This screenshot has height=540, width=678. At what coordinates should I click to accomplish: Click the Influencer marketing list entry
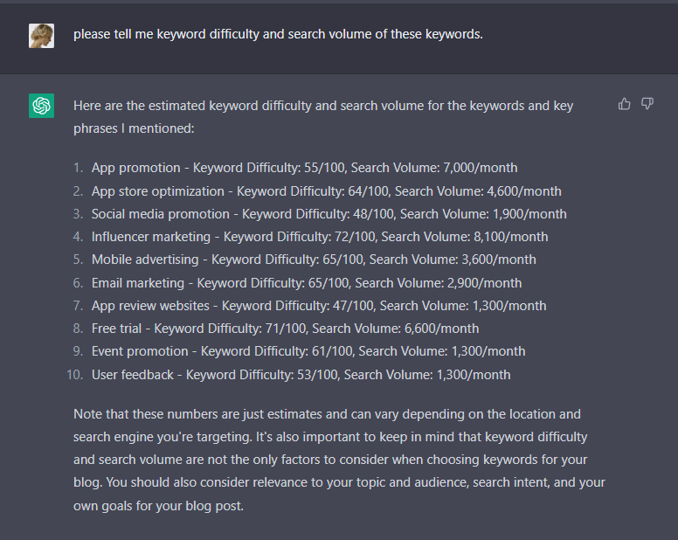coord(320,237)
